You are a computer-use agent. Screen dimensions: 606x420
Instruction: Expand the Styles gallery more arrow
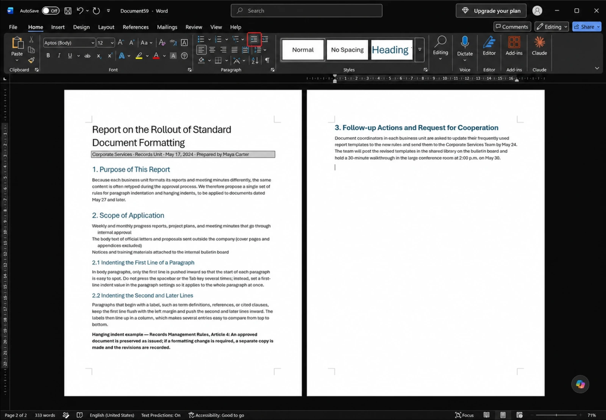(420, 50)
